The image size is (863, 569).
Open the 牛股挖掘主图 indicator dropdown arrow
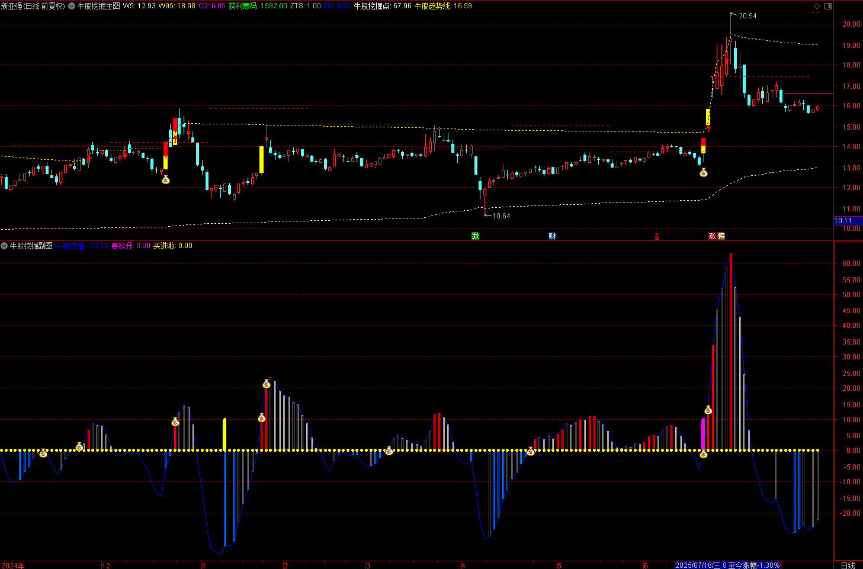click(x=72, y=6)
